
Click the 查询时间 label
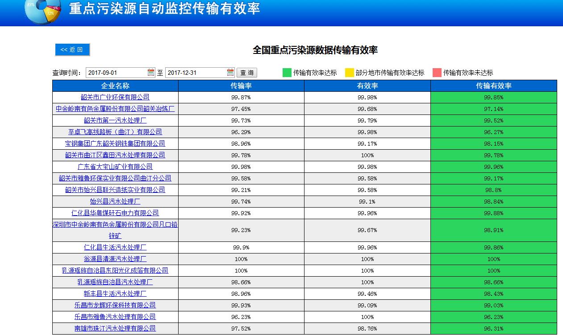tap(67, 73)
